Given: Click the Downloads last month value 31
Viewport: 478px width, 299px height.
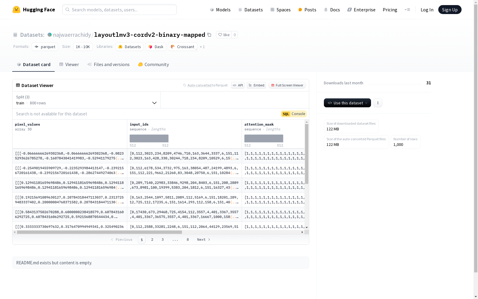Looking at the screenshot, I should (x=429, y=83).
